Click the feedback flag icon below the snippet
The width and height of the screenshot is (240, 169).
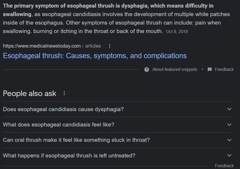tap(210, 69)
